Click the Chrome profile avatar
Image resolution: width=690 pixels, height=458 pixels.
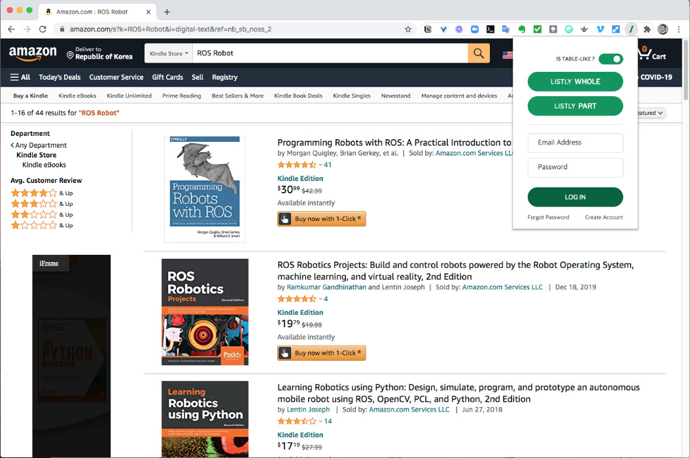[x=663, y=29]
